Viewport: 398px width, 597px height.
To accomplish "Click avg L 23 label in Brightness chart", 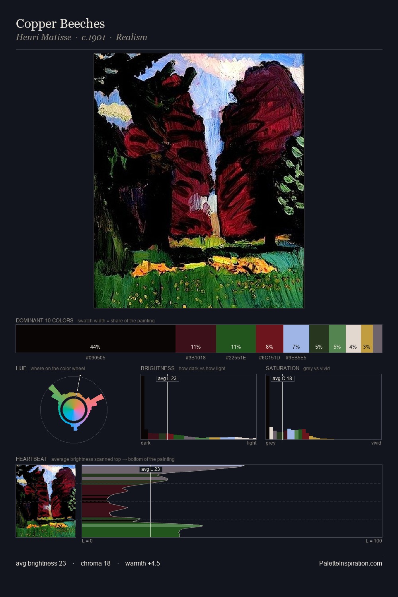I will tap(167, 378).
